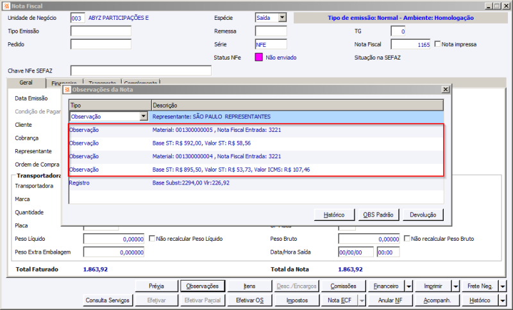
Task: Select row Base ST: R$ 592,00
Action: (256, 143)
